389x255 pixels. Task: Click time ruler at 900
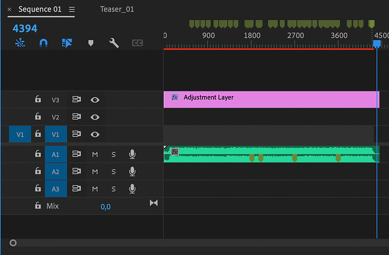click(208, 36)
